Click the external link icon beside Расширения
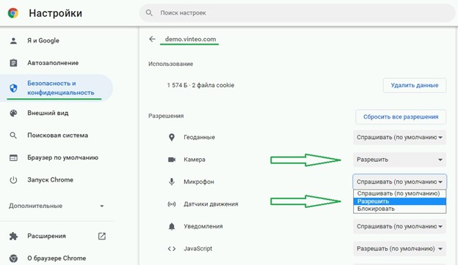Viewport: 458px width, 265px height. (101, 236)
